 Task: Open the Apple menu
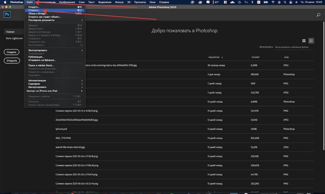5,2
